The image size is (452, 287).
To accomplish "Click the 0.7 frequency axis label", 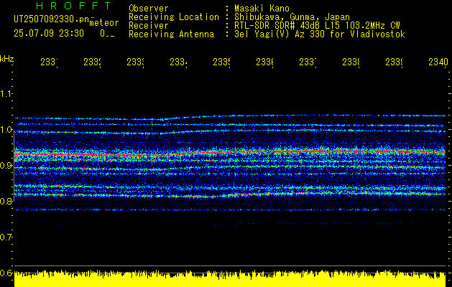I will pos(6,237).
